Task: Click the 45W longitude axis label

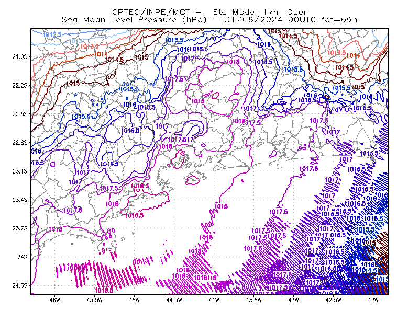Action: [135, 300]
